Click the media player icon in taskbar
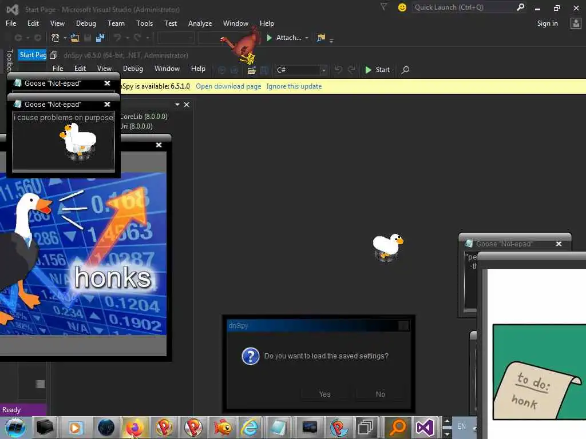The image size is (586, 439). (75, 428)
